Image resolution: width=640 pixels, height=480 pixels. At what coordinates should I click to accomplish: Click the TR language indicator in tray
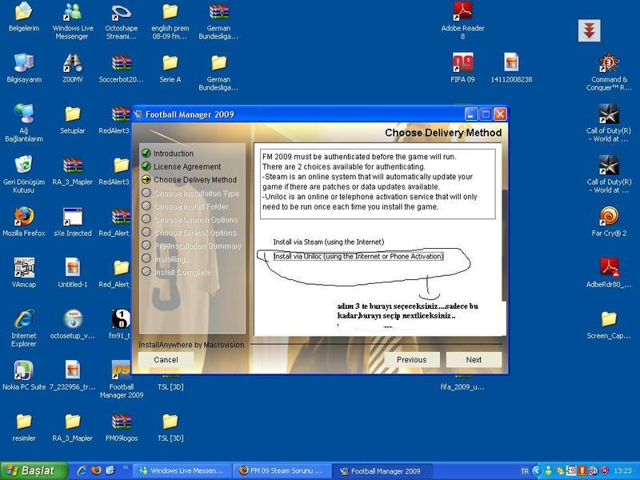click(x=525, y=471)
